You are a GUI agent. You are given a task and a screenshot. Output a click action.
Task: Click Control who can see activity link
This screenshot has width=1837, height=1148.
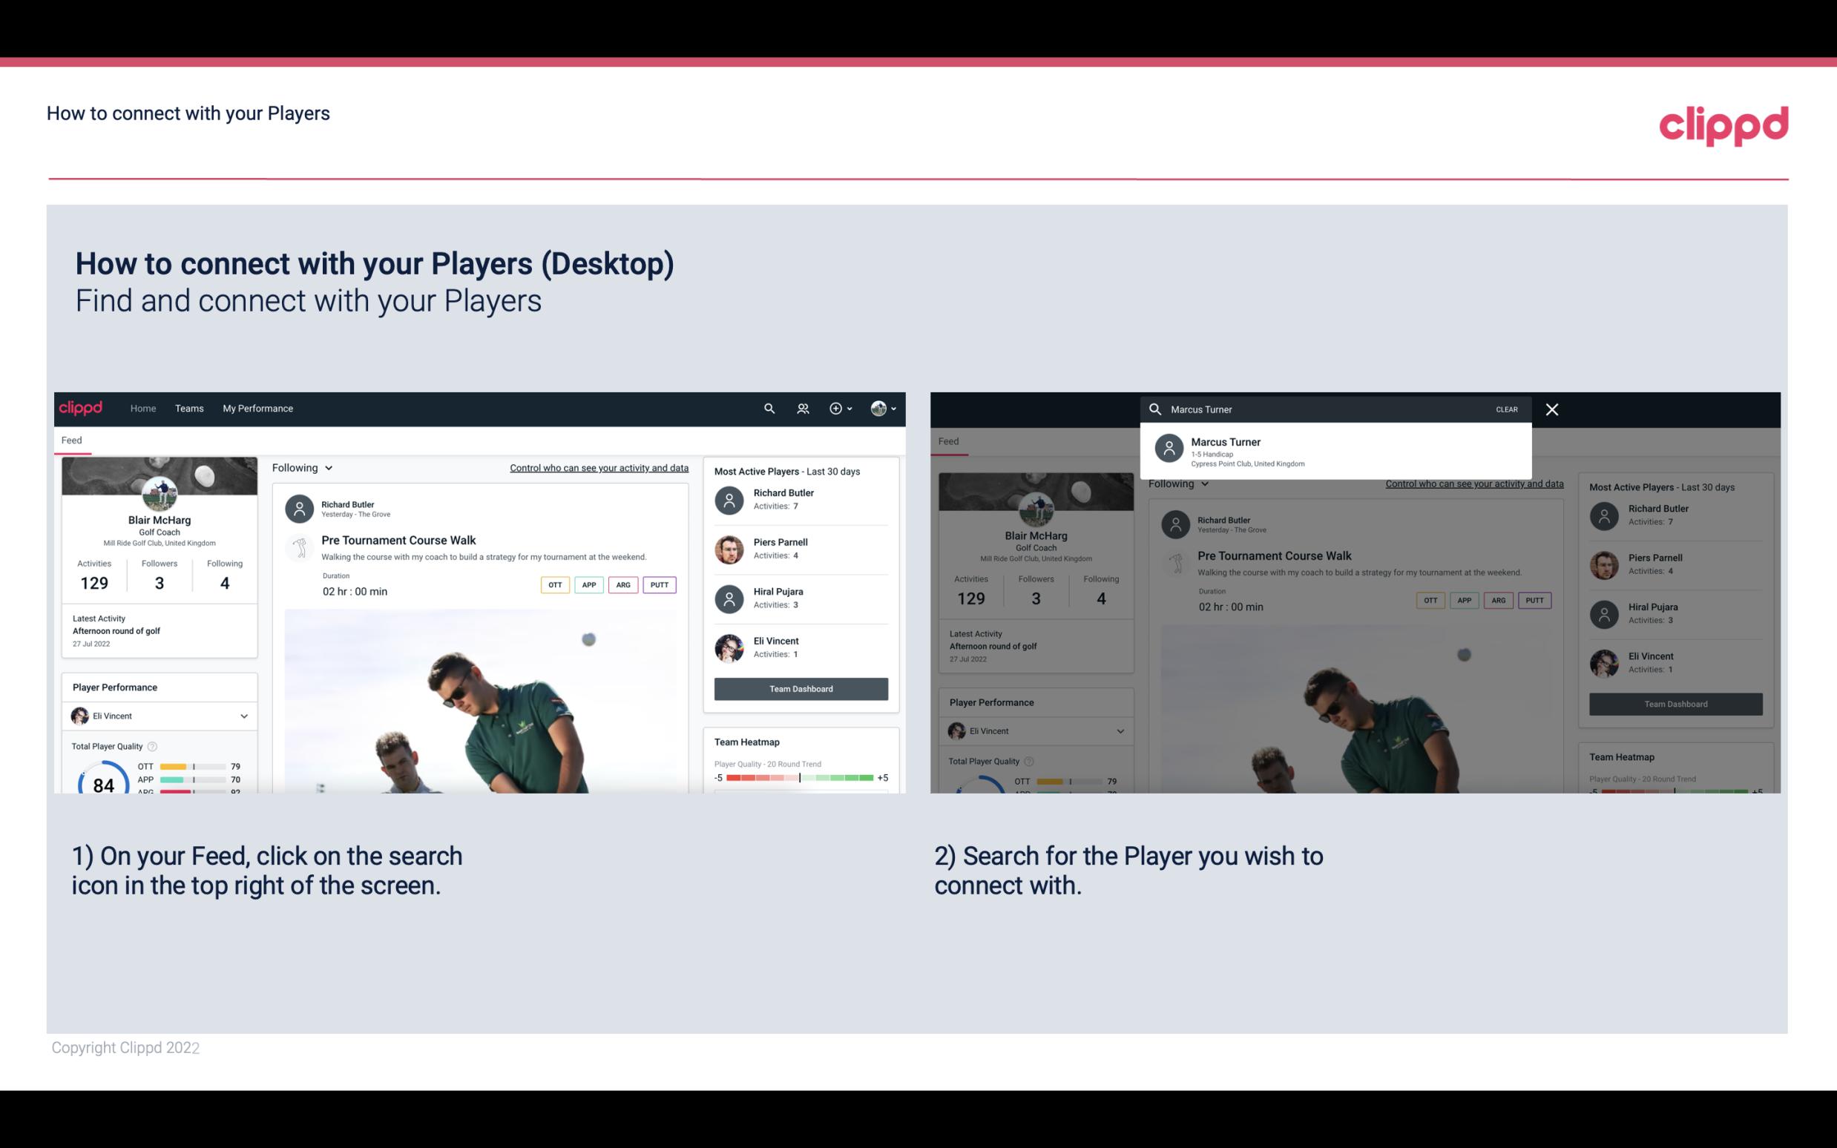click(x=597, y=468)
